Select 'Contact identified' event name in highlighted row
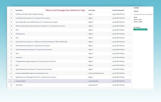Viewport: 161px width, 102px height. [20, 81]
